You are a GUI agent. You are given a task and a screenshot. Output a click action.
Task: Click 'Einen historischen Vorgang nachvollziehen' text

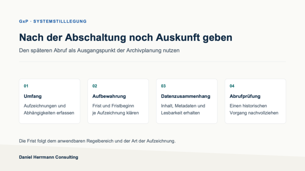point(254,109)
